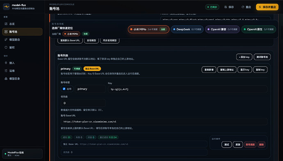This screenshot has height=161, width=283.
Task: Open the 总览 overview page
Action: 23,24
